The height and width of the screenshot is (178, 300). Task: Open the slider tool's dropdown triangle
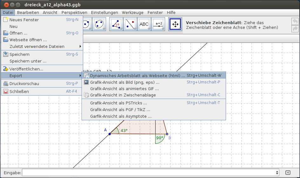[163, 29]
